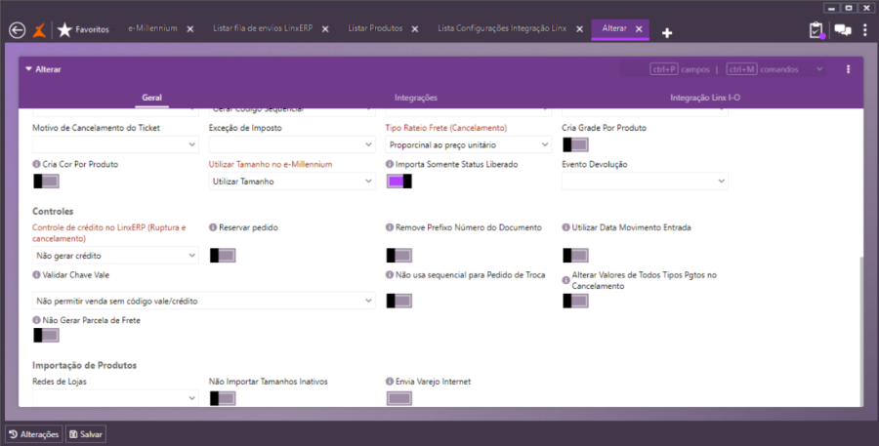The height and width of the screenshot is (446, 879).
Task: Click the Alterações button
Action: 33,434
